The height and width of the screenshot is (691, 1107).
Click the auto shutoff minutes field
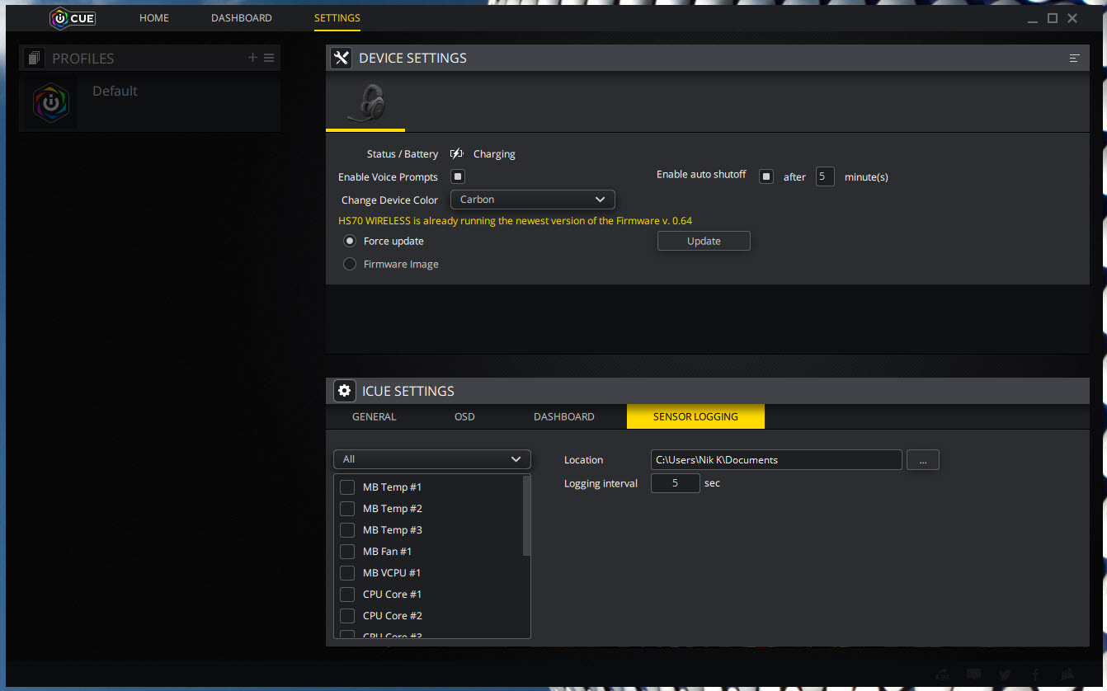[825, 176]
